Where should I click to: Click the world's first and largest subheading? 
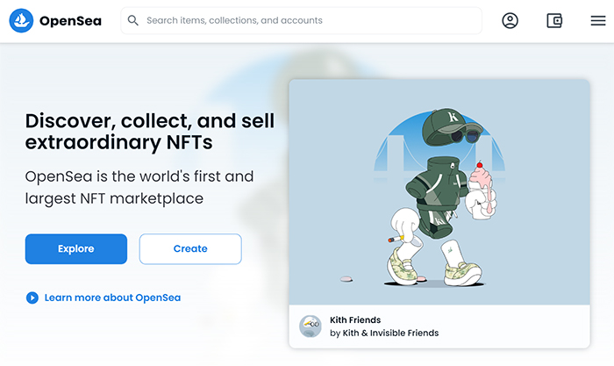tap(139, 187)
